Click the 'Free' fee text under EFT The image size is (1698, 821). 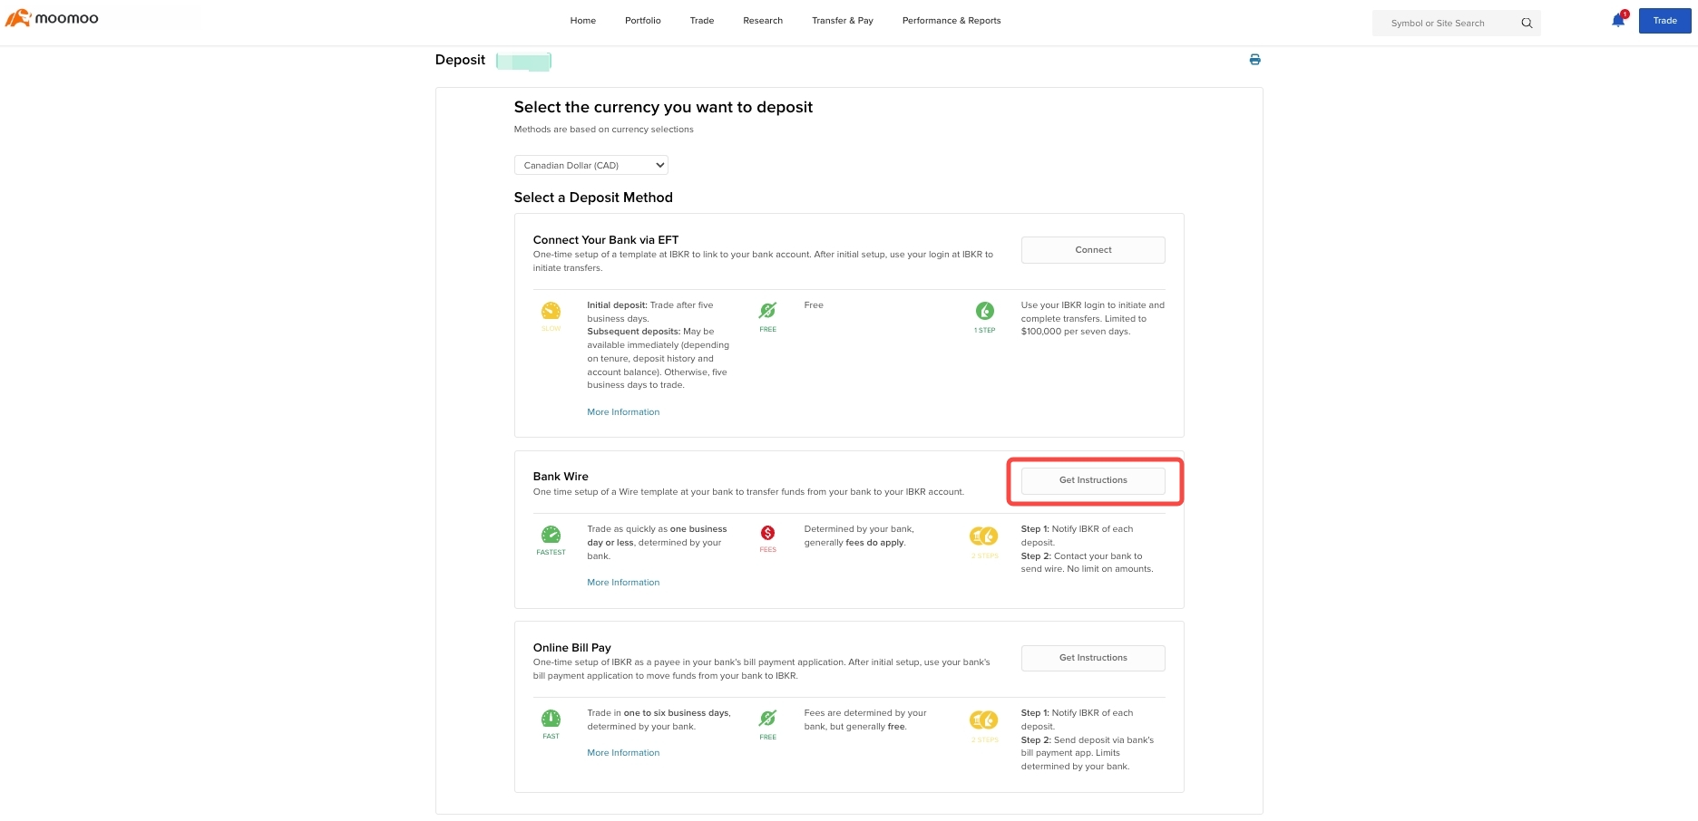(814, 305)
